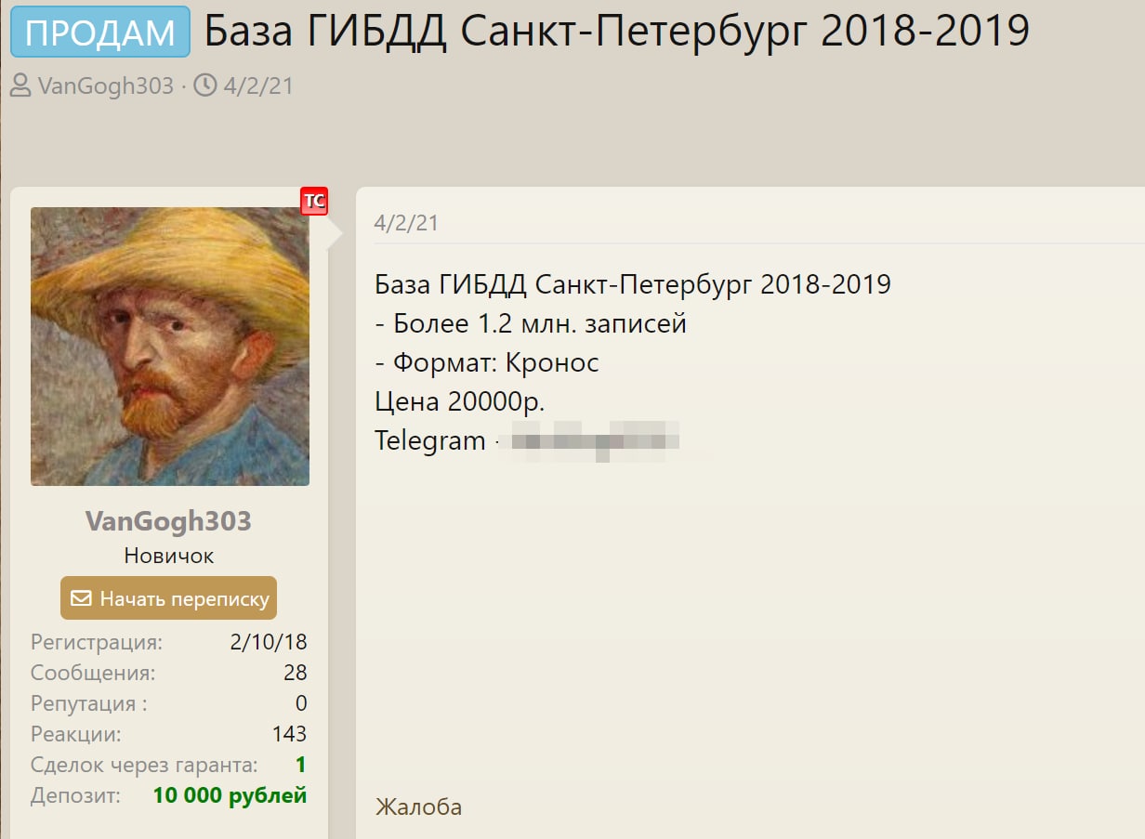Open the Van Gogh avatar image
Viewport: 1145px width, 839px height.
pos(170,346)
